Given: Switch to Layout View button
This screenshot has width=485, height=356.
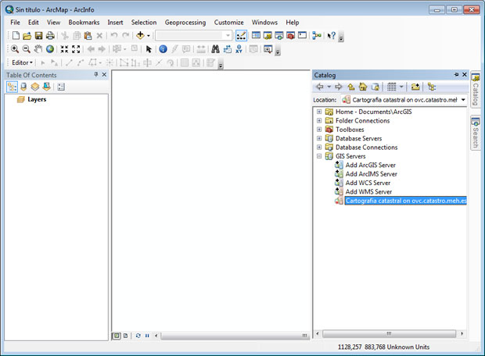Looking at the screenshot, I should (126, 336).
